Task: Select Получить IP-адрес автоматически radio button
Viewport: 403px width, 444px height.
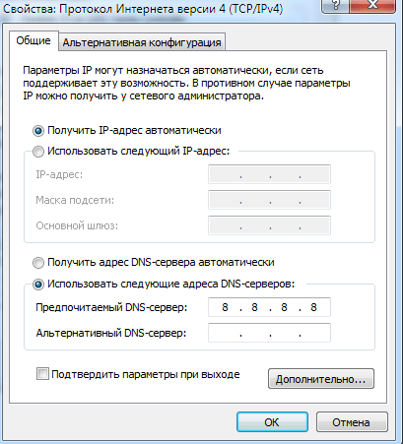Action: (x=38, y=131)
